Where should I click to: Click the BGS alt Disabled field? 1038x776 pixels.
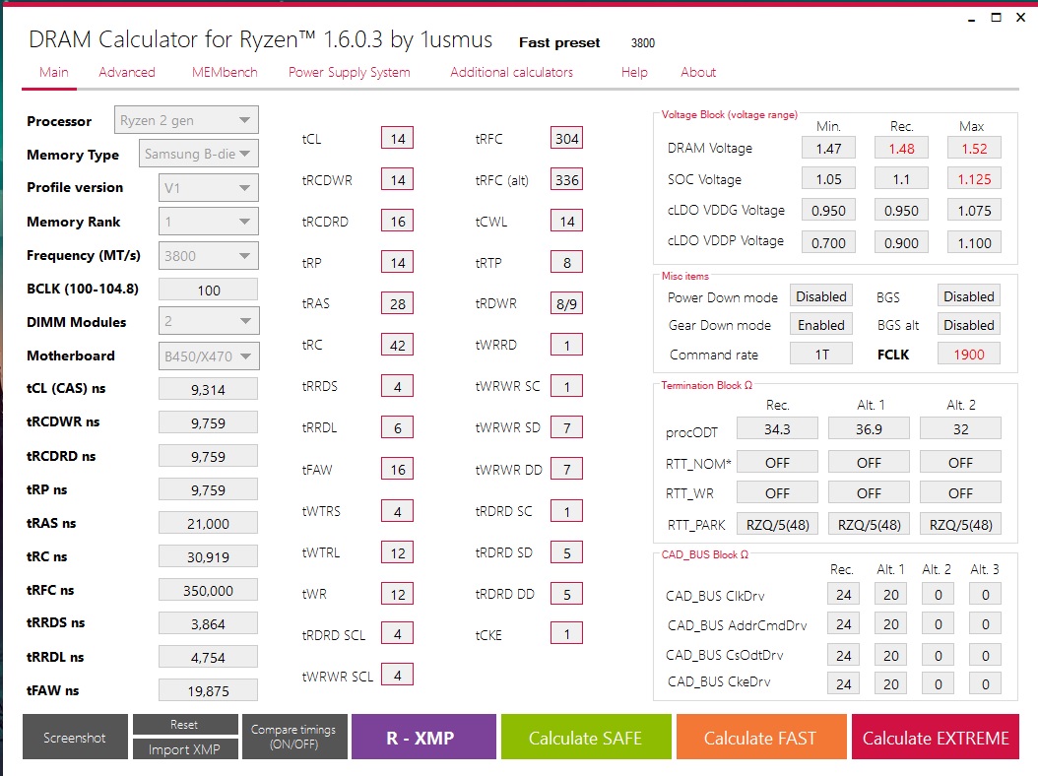click(968, 325)
